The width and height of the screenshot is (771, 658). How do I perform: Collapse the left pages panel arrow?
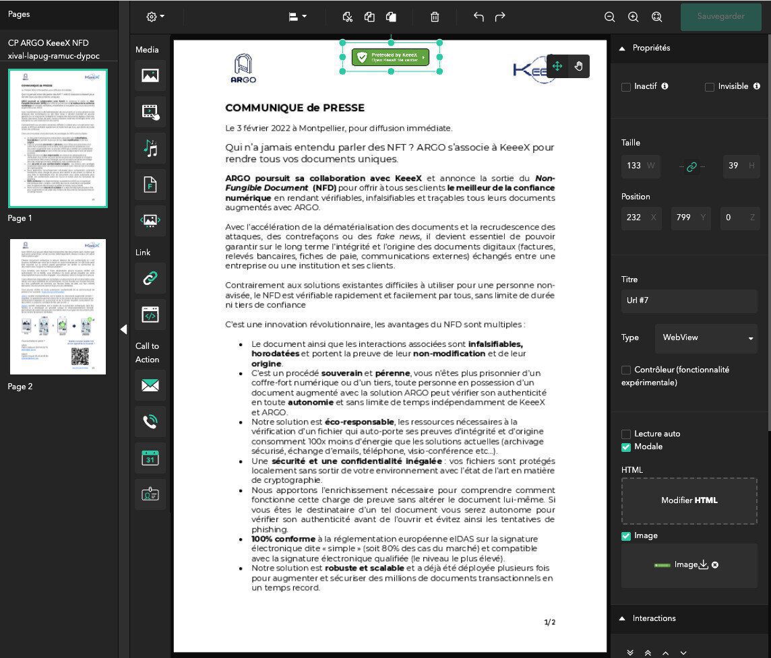tap(123, 329)
